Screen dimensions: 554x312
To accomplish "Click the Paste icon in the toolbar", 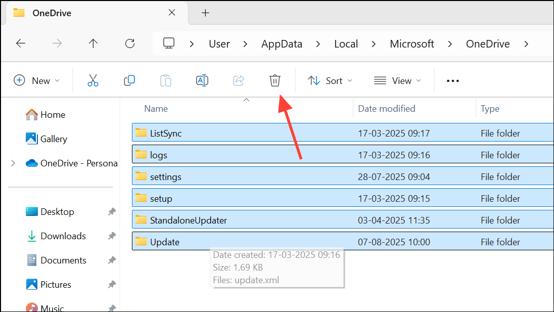I will (x=166, y=80).
